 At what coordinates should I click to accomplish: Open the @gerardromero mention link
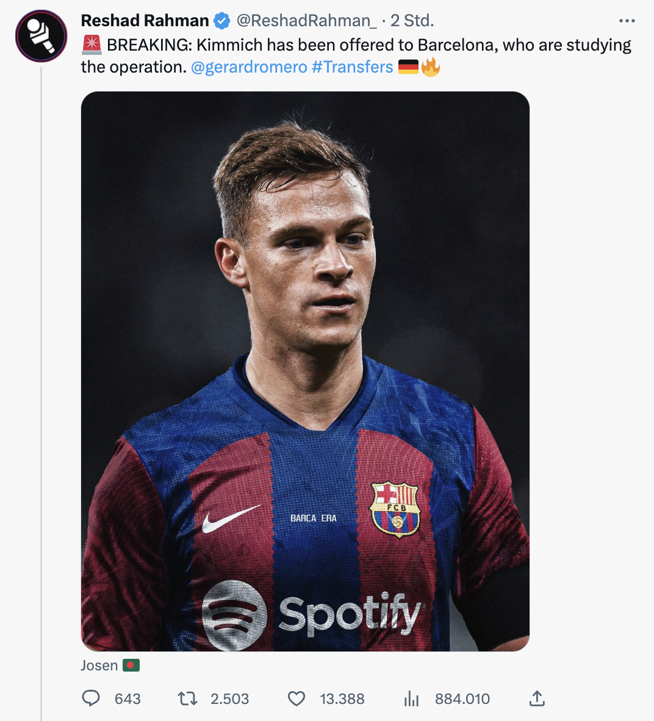[249, 66]
